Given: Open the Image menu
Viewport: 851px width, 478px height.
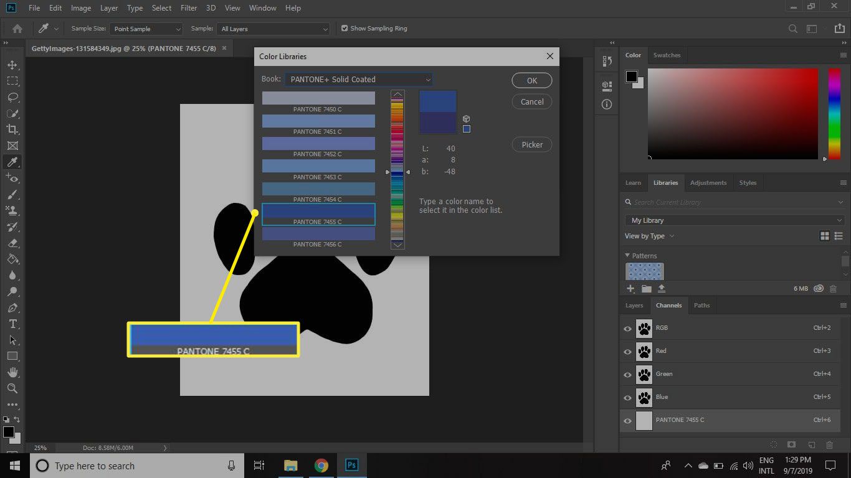Looking at the screenshot, I should pos(81,8).
